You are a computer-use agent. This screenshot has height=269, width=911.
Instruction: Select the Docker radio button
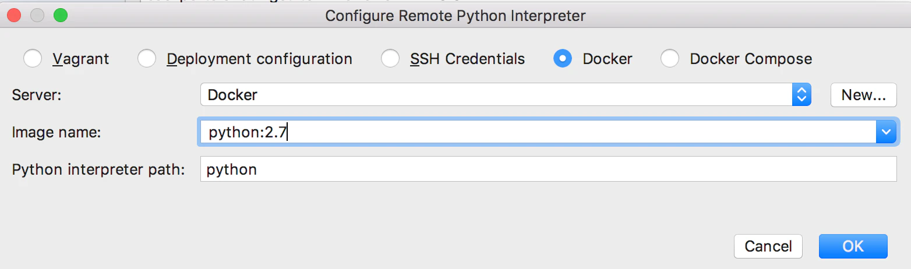pos(563,59)
